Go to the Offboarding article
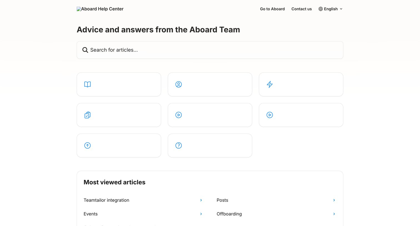 [276, 214]
